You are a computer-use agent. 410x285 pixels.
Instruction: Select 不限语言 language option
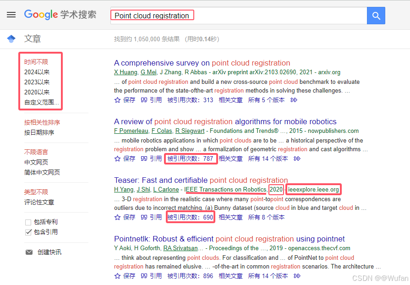(36, 152)
